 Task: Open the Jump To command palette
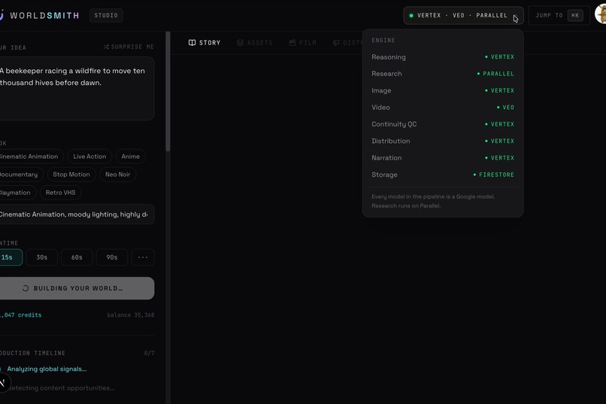[559, 16]
